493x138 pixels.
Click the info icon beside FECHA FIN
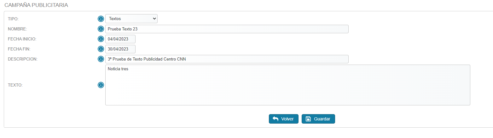pos(101,49)
